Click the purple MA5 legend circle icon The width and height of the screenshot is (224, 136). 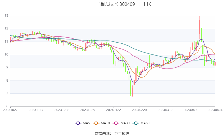point(78,123)
